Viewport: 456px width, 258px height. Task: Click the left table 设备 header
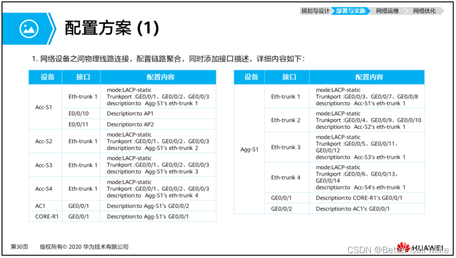tap(46, 77)
